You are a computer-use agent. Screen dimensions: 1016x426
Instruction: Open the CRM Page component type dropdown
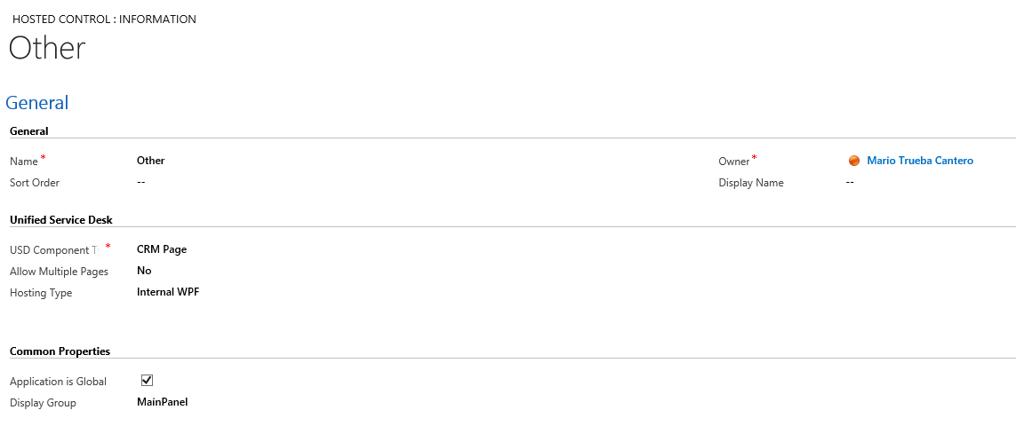(x=162, y=249)
